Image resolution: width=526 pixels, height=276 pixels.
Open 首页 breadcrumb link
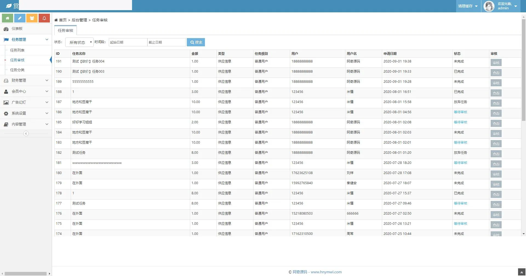pos(63,20)
